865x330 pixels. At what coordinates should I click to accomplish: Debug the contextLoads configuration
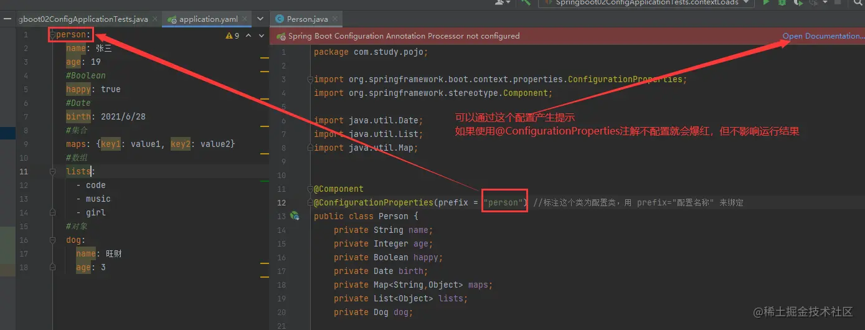[782, 2]
